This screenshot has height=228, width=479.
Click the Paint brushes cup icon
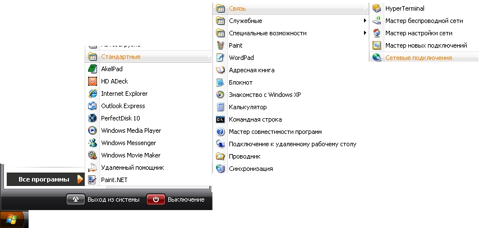(220, 45)
